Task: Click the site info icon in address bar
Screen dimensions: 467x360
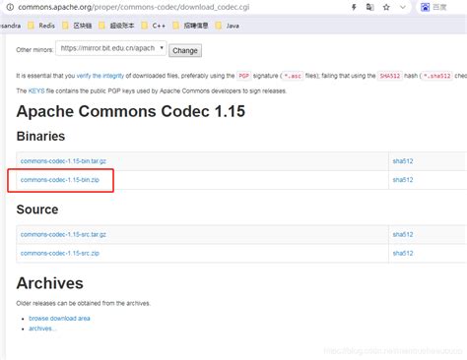Action: coord(10,7)
